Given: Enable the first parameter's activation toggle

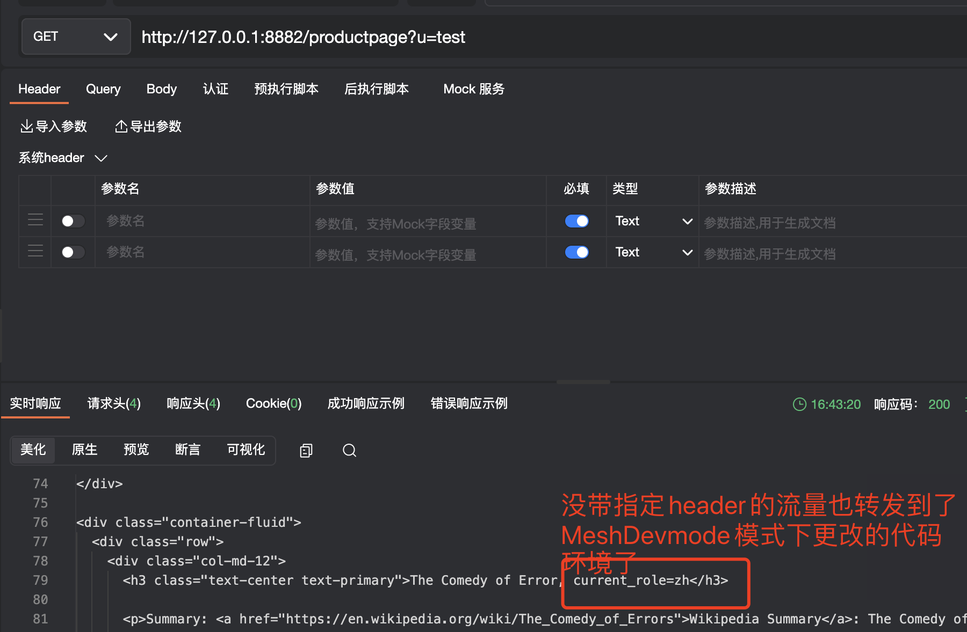Looking at the screenshot, I should click(72, 221).
